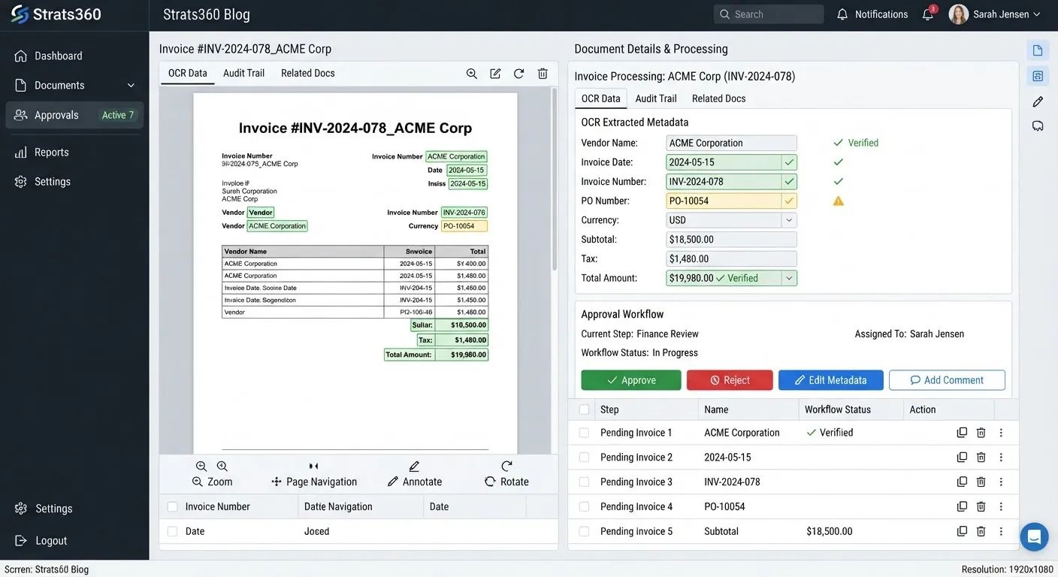The width and height of the screenshot is (1058, 577).
Task: Click the document icon in right sidebar
Action: coord(1038,50)
